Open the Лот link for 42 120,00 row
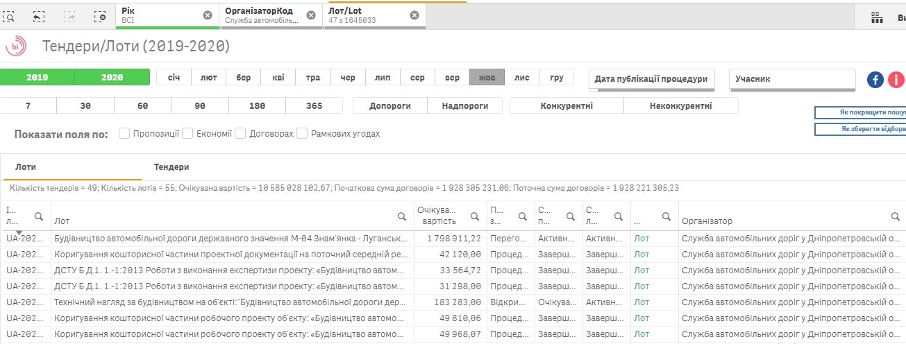The width and height of the screenshot is (906, 344). point(641,255)
